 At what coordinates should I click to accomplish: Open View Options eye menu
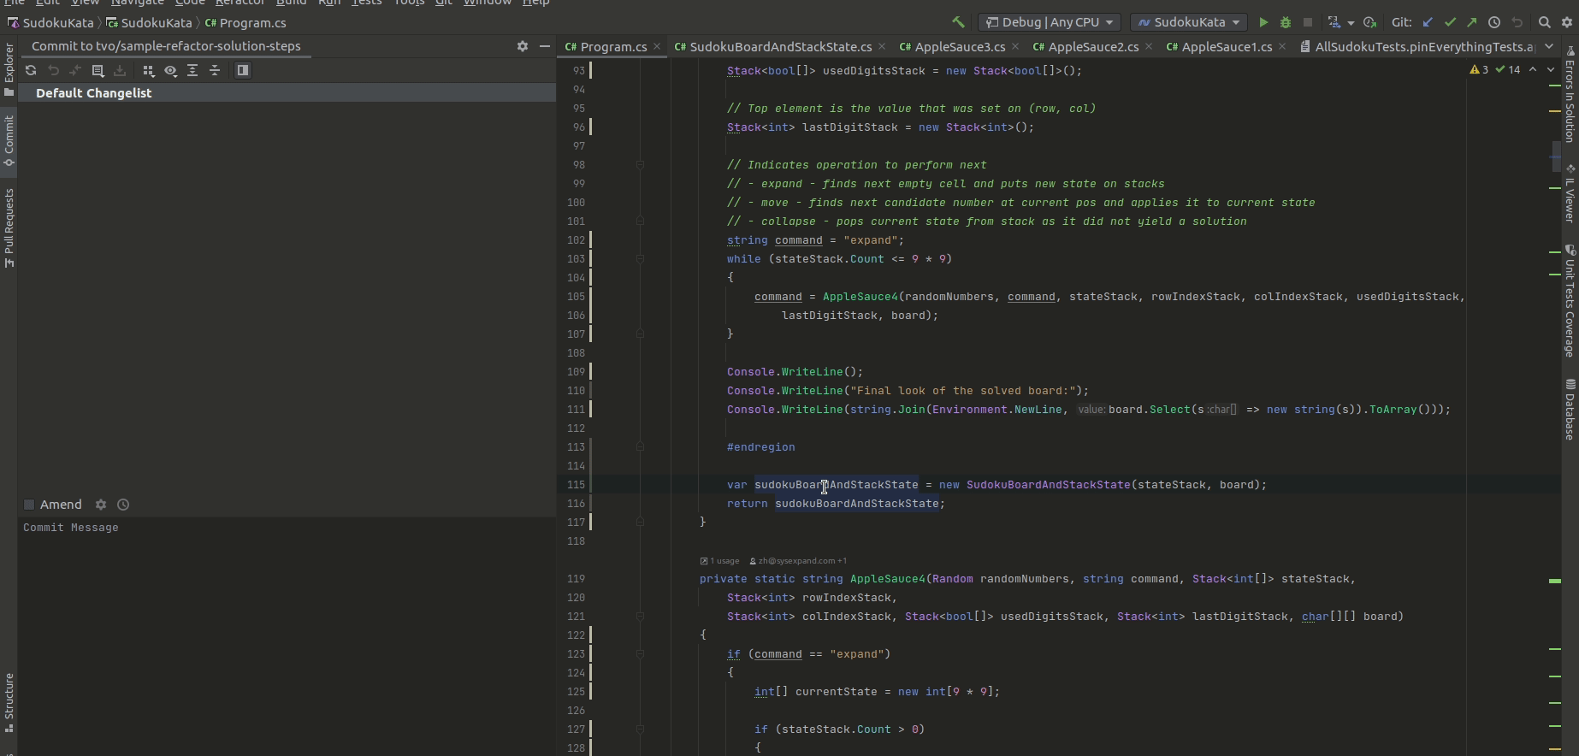click(170, 70)
